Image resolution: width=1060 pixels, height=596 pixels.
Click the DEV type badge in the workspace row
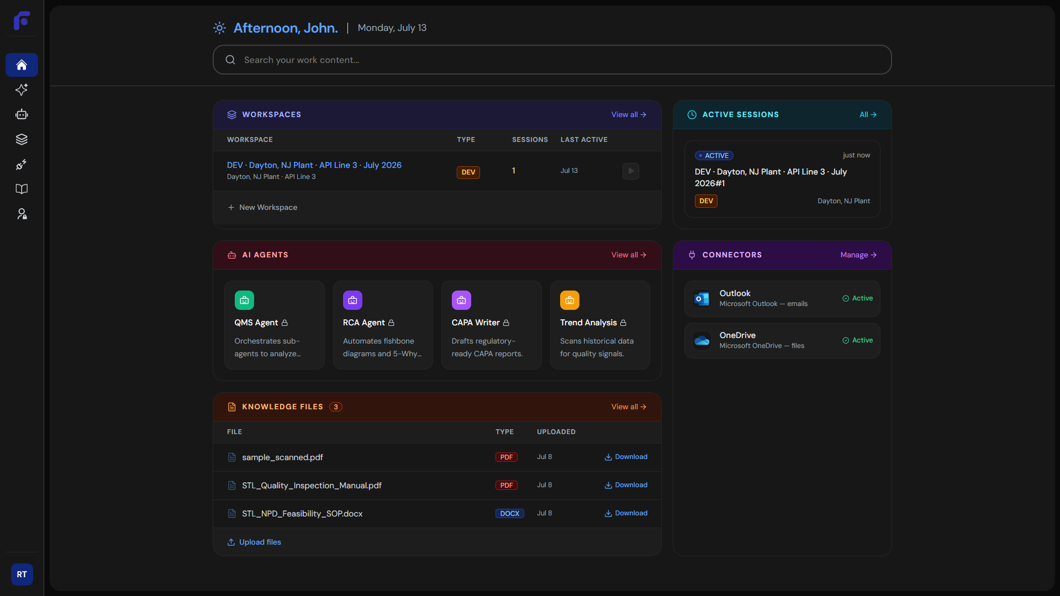click(x=468, y=172)
